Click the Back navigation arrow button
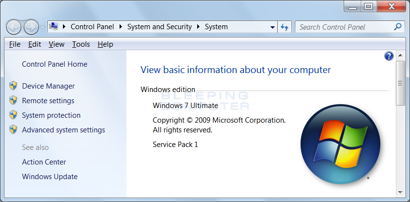 click(14, 27)
